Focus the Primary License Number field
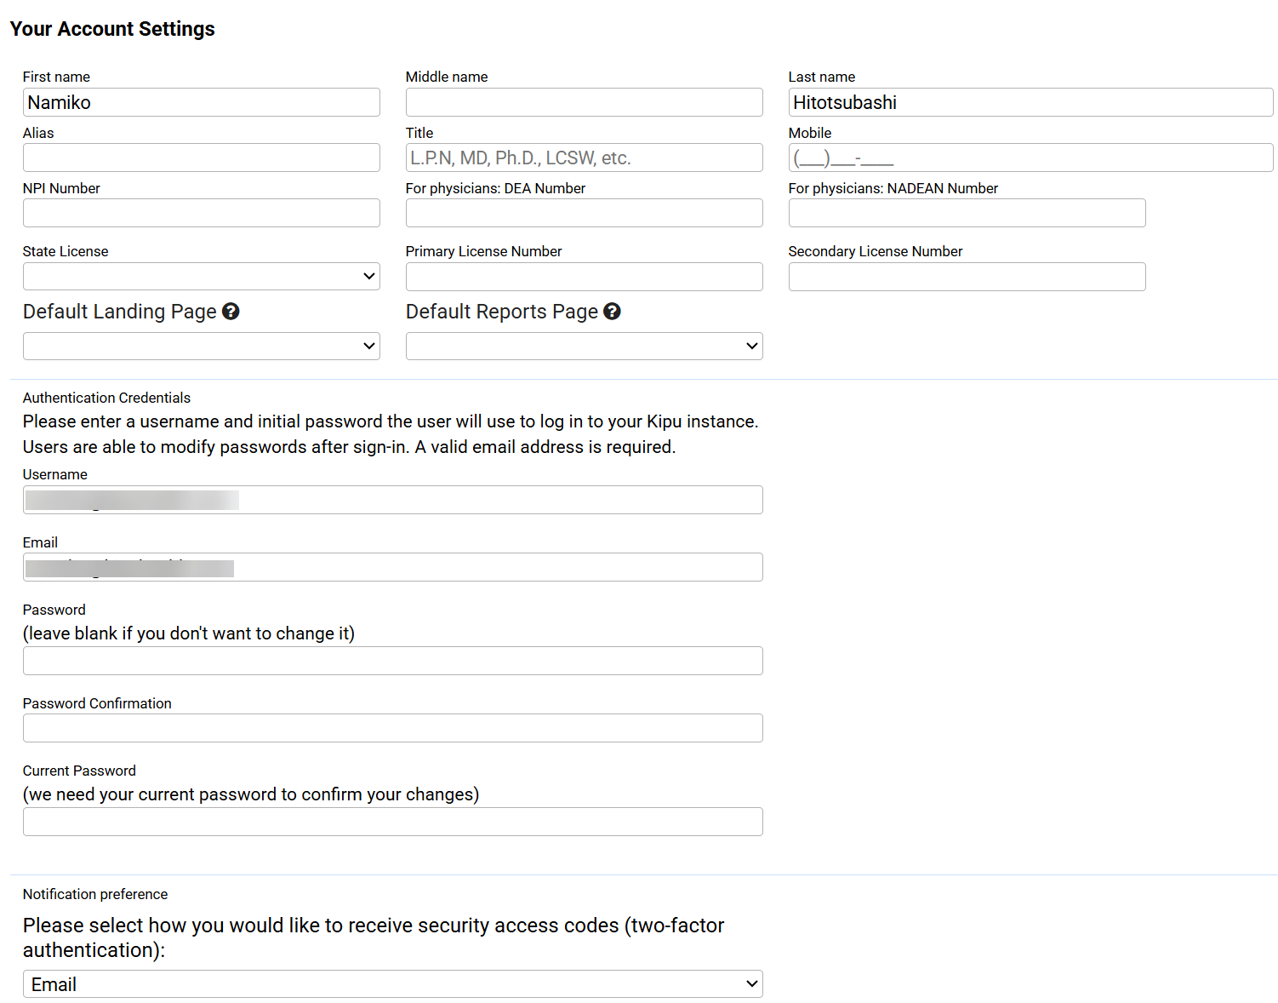Viewport: 1278px width, 1003px height. pos(584,277)
